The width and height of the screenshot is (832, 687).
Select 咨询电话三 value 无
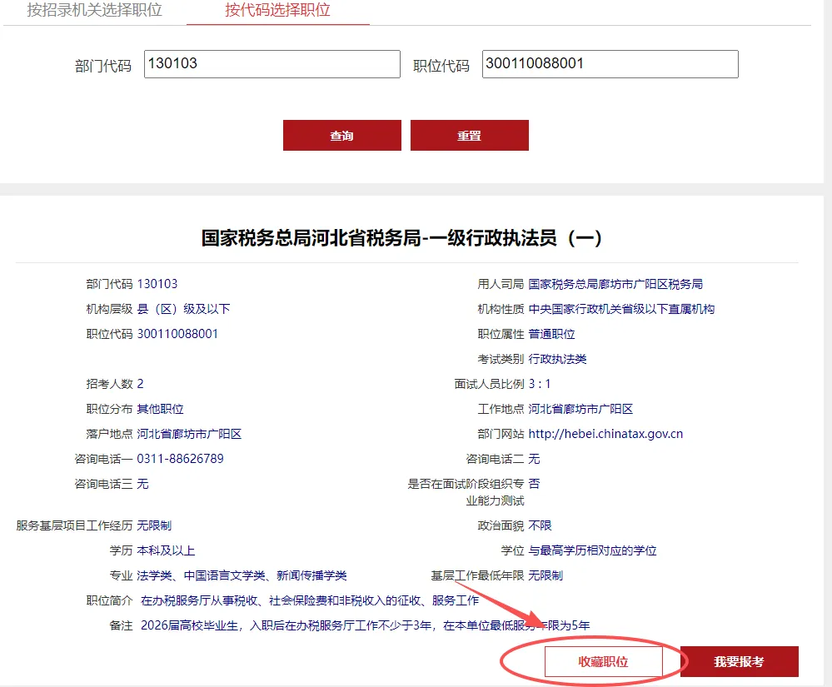pos(142,484)
